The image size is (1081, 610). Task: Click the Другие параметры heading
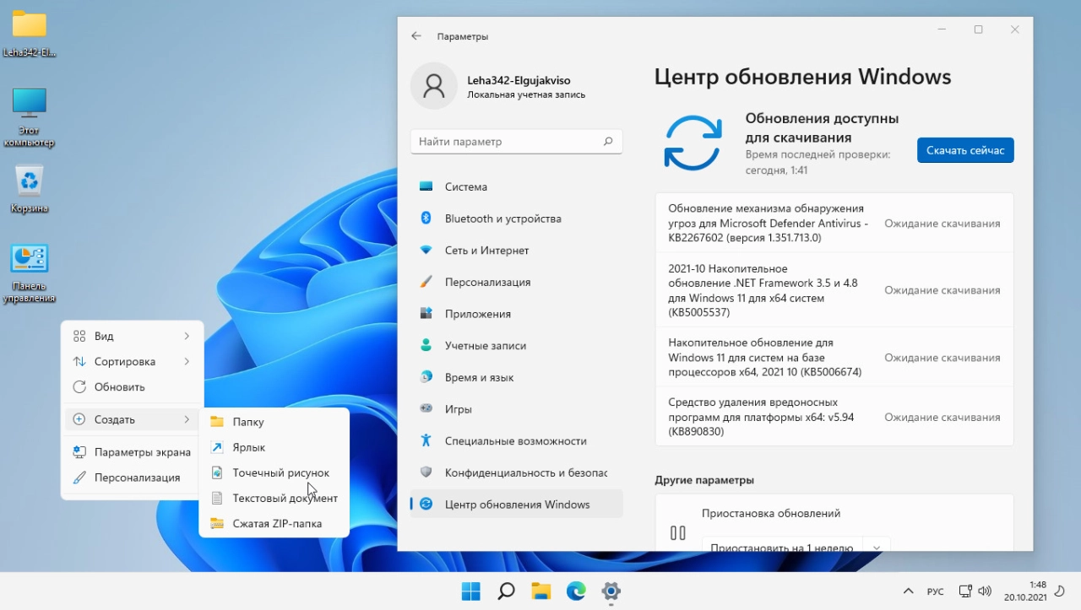[x=704, y=480]
